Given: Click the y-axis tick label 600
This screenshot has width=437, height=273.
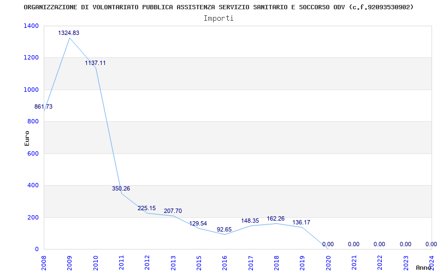Looking at the screenshot, I should (33, 153).
